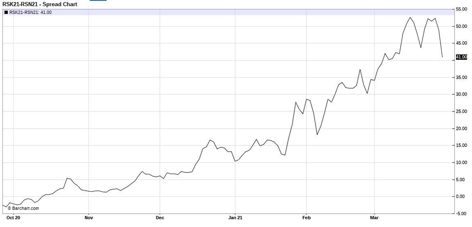472x227 pixels.
Task: Click the Barchart.com copyright watermark
Action: pos(23,208)
